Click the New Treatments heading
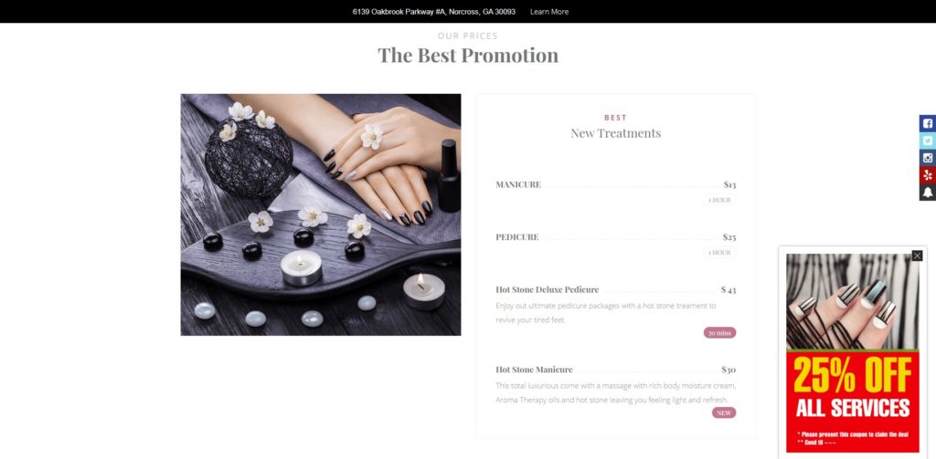Screen dimensions: 936x459 pos(615,133)
